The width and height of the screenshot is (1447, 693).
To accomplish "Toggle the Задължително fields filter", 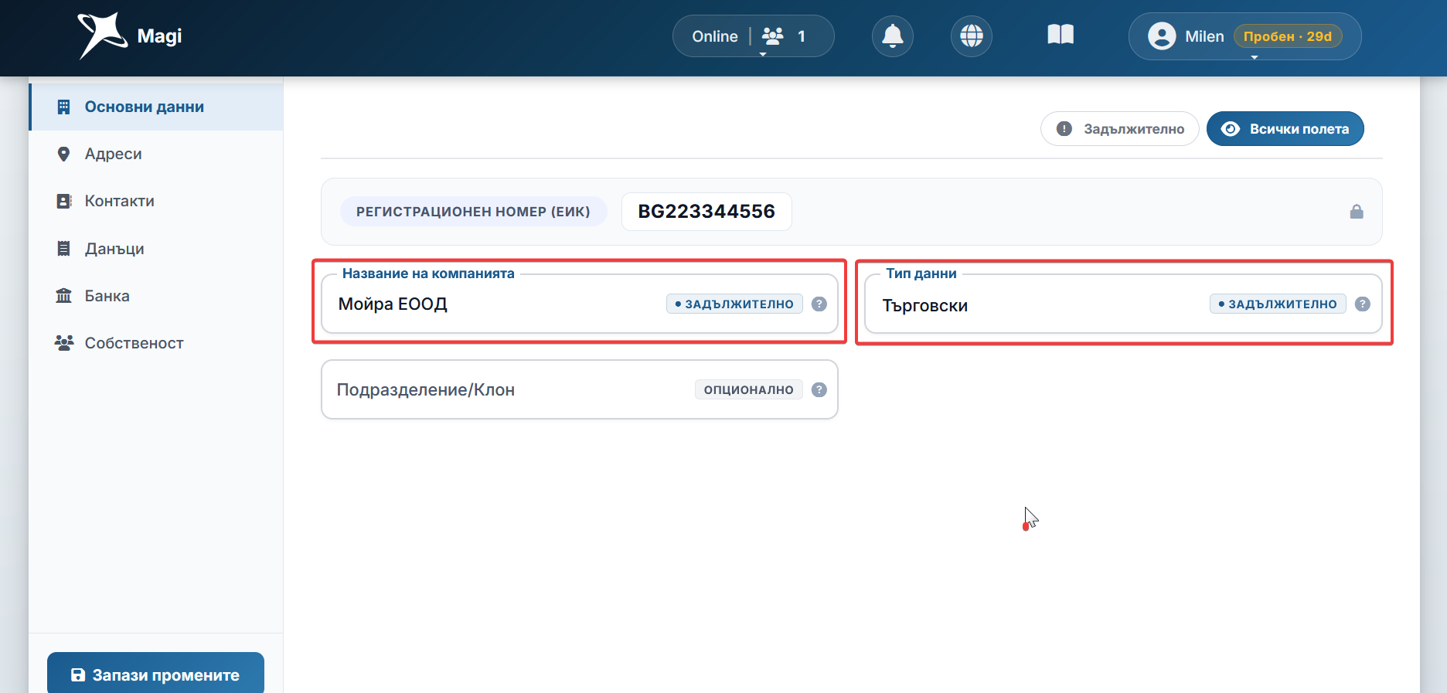I will [x=1119, y=129].
